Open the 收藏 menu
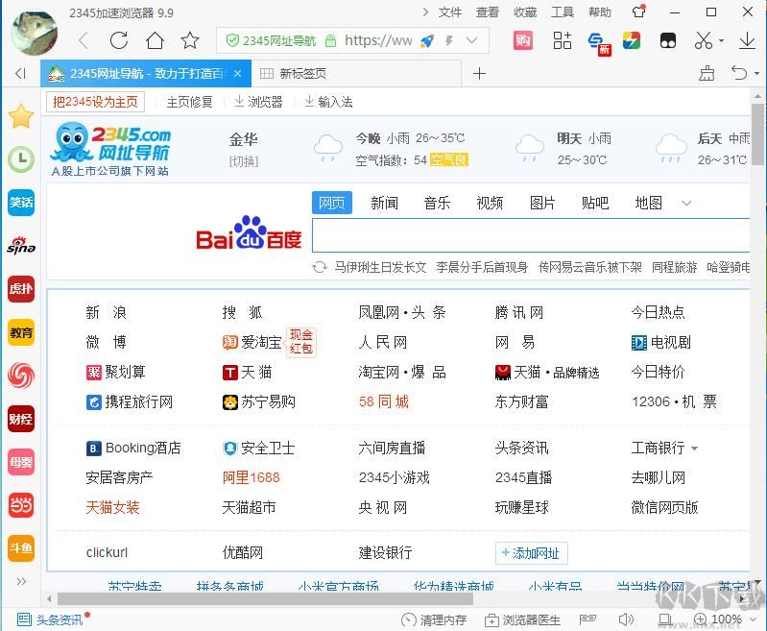This screenshot has width=767, height=631. (525, 12)
